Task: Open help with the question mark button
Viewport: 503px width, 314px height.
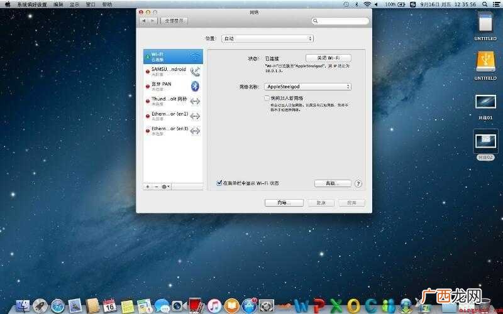Action: point(358,183)
